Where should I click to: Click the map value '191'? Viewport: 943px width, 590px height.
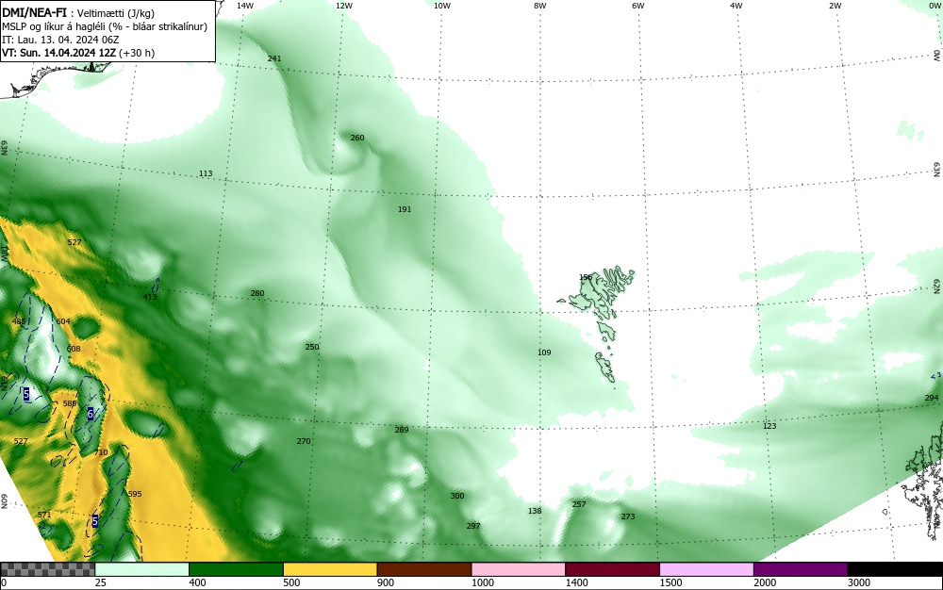click(x=405, y=209)
